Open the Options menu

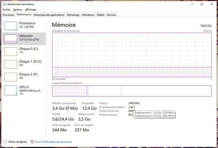(18, 10)
